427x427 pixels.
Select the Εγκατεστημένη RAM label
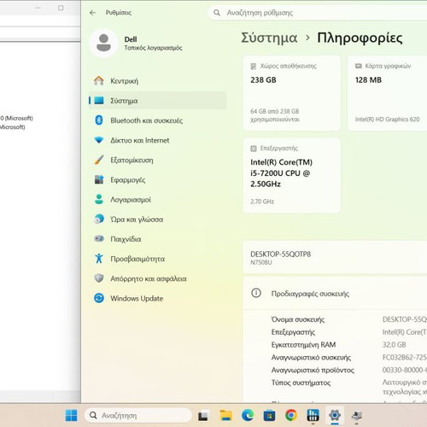(x=303, y=345)
